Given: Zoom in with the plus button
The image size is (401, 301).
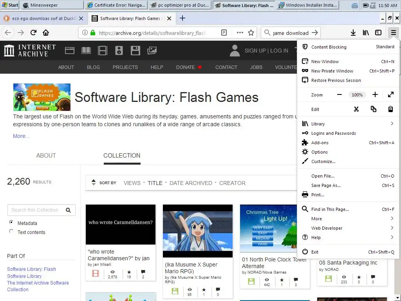Looking at the screenshot, I should click(x=375, y=95).
